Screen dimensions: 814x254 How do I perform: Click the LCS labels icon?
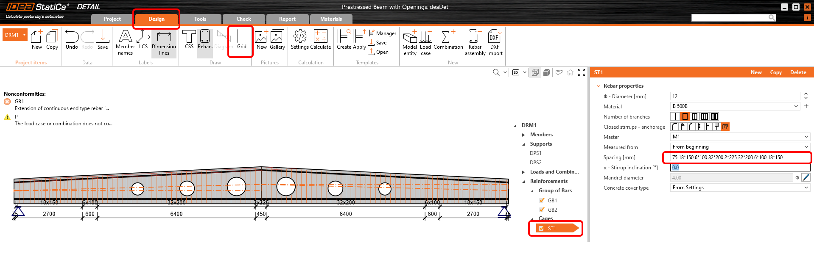(x=143, y=40)
